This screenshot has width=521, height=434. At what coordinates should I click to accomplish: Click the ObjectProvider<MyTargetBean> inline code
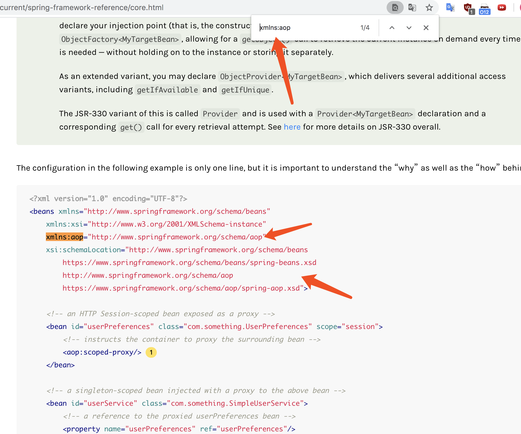281,77
